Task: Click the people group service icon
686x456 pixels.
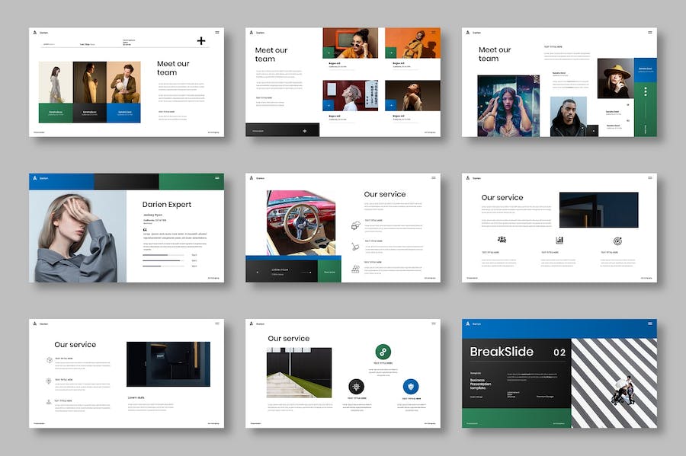Action: pyautogui.click(x=502, y=240)
